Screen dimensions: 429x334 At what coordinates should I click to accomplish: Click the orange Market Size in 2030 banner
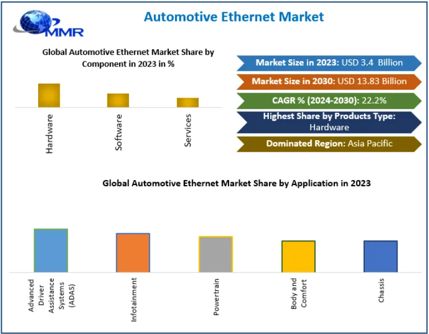coord(329,81)
